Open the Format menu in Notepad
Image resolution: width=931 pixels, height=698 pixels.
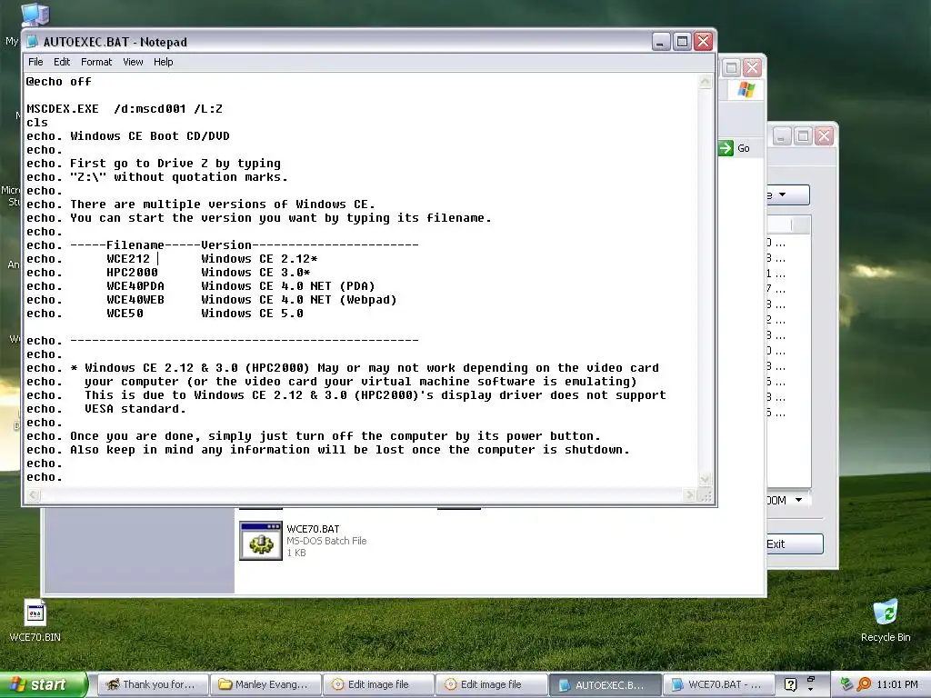coord(96,62)
